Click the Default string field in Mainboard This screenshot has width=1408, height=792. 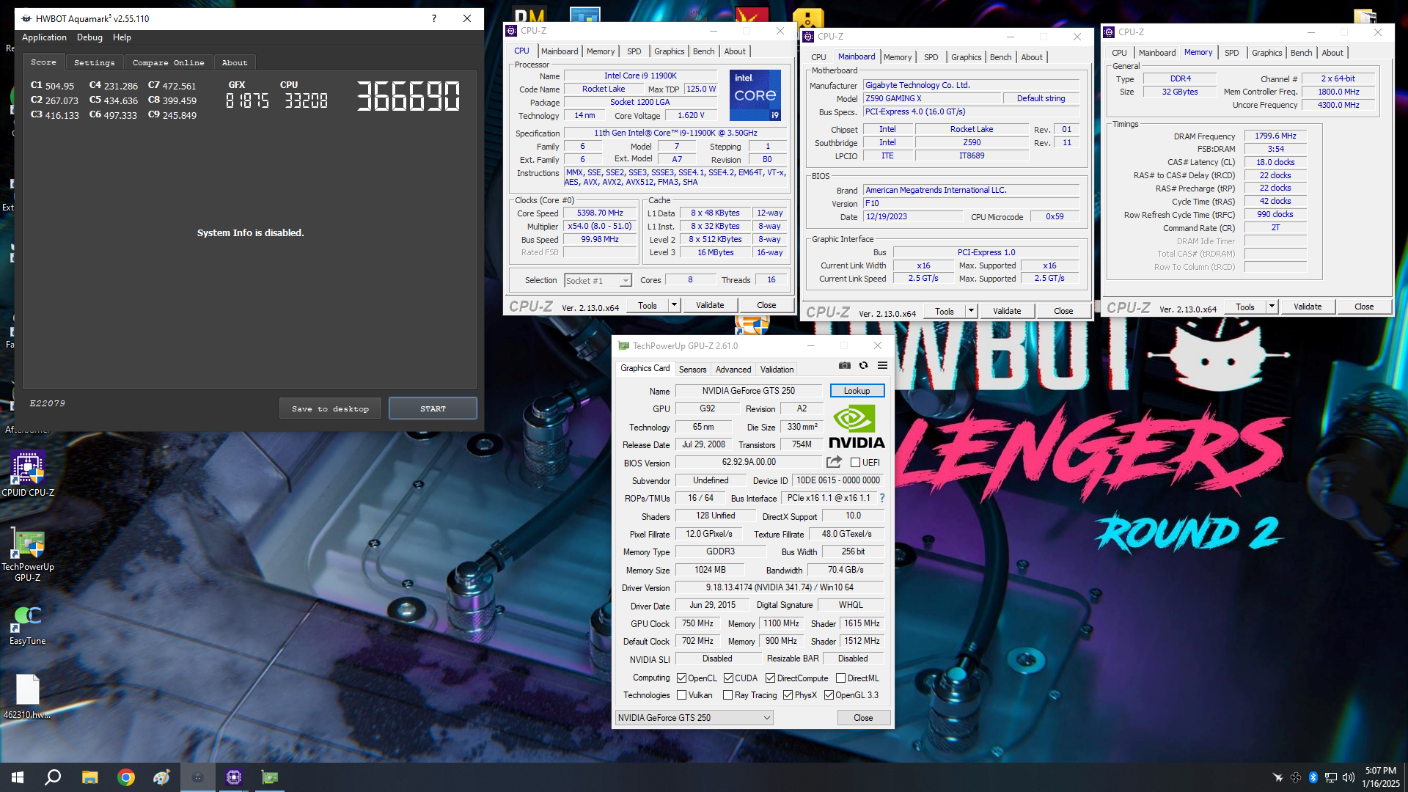click(1041, 98)
